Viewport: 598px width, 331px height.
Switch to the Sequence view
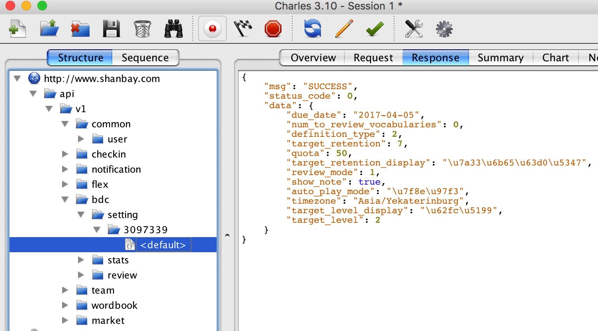point(145,58)
